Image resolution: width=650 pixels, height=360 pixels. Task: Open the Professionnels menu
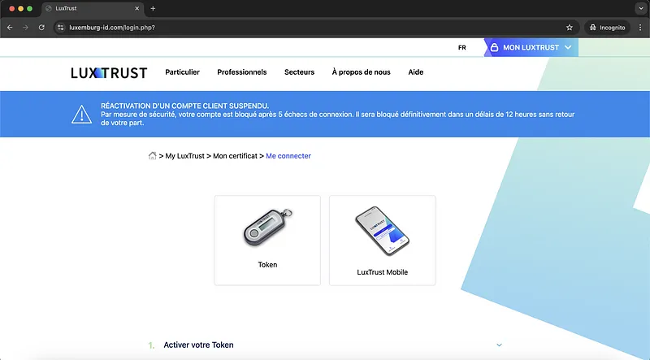point(242,72)
